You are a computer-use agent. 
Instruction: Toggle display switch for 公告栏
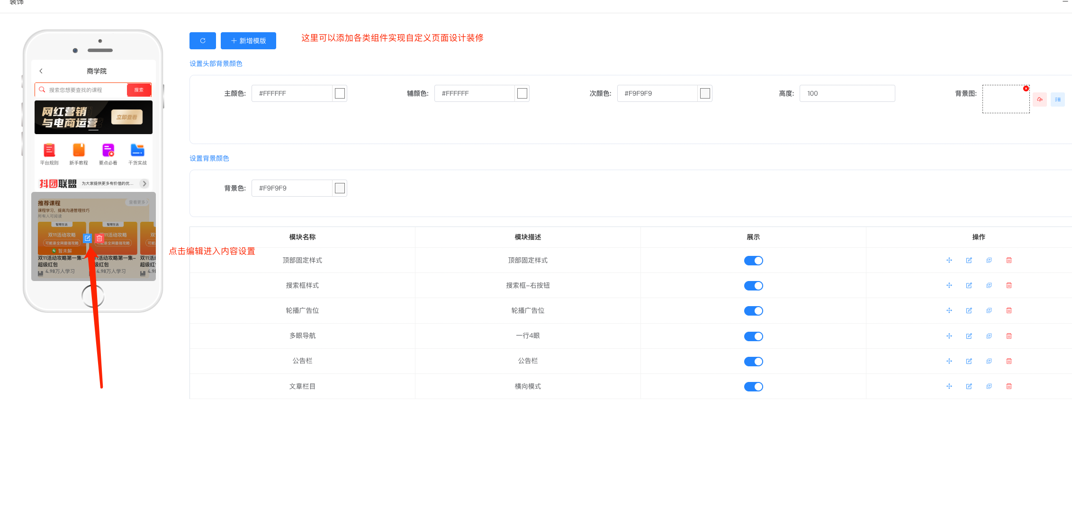[753, 362]
